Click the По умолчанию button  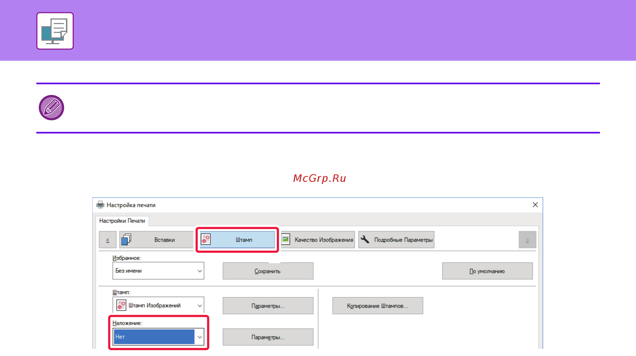[487, 271]
